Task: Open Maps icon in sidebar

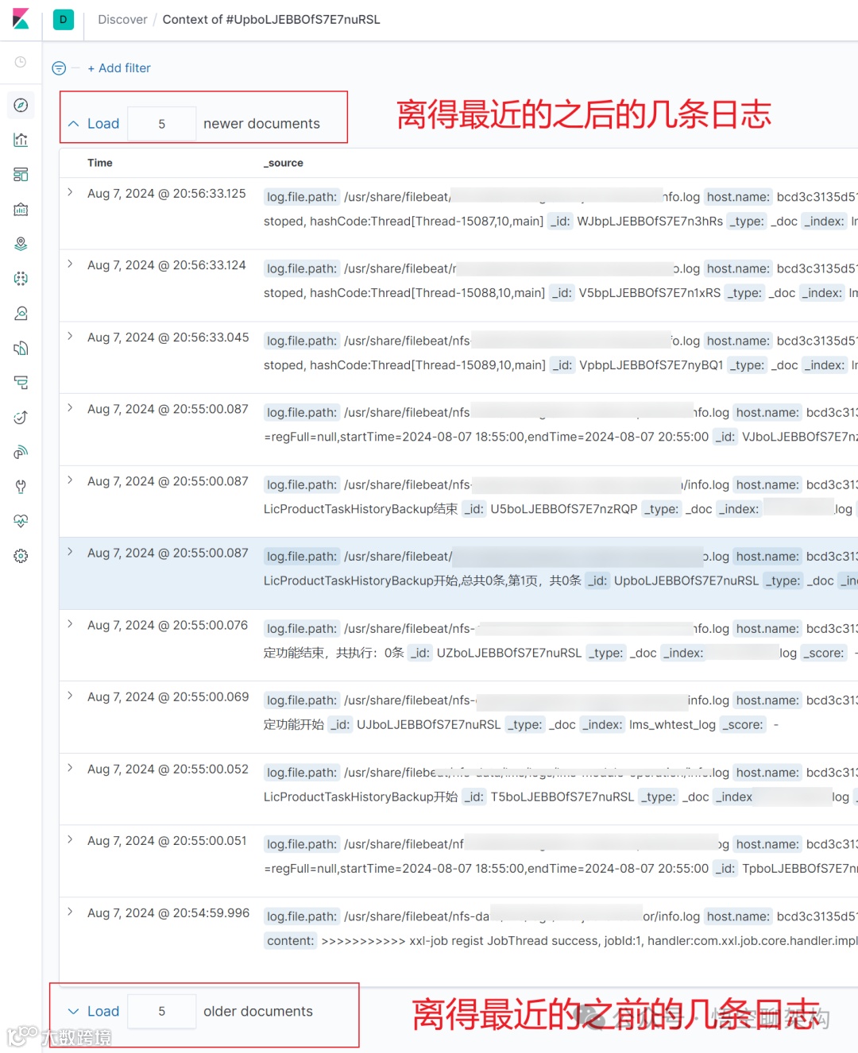Action: 21,244
